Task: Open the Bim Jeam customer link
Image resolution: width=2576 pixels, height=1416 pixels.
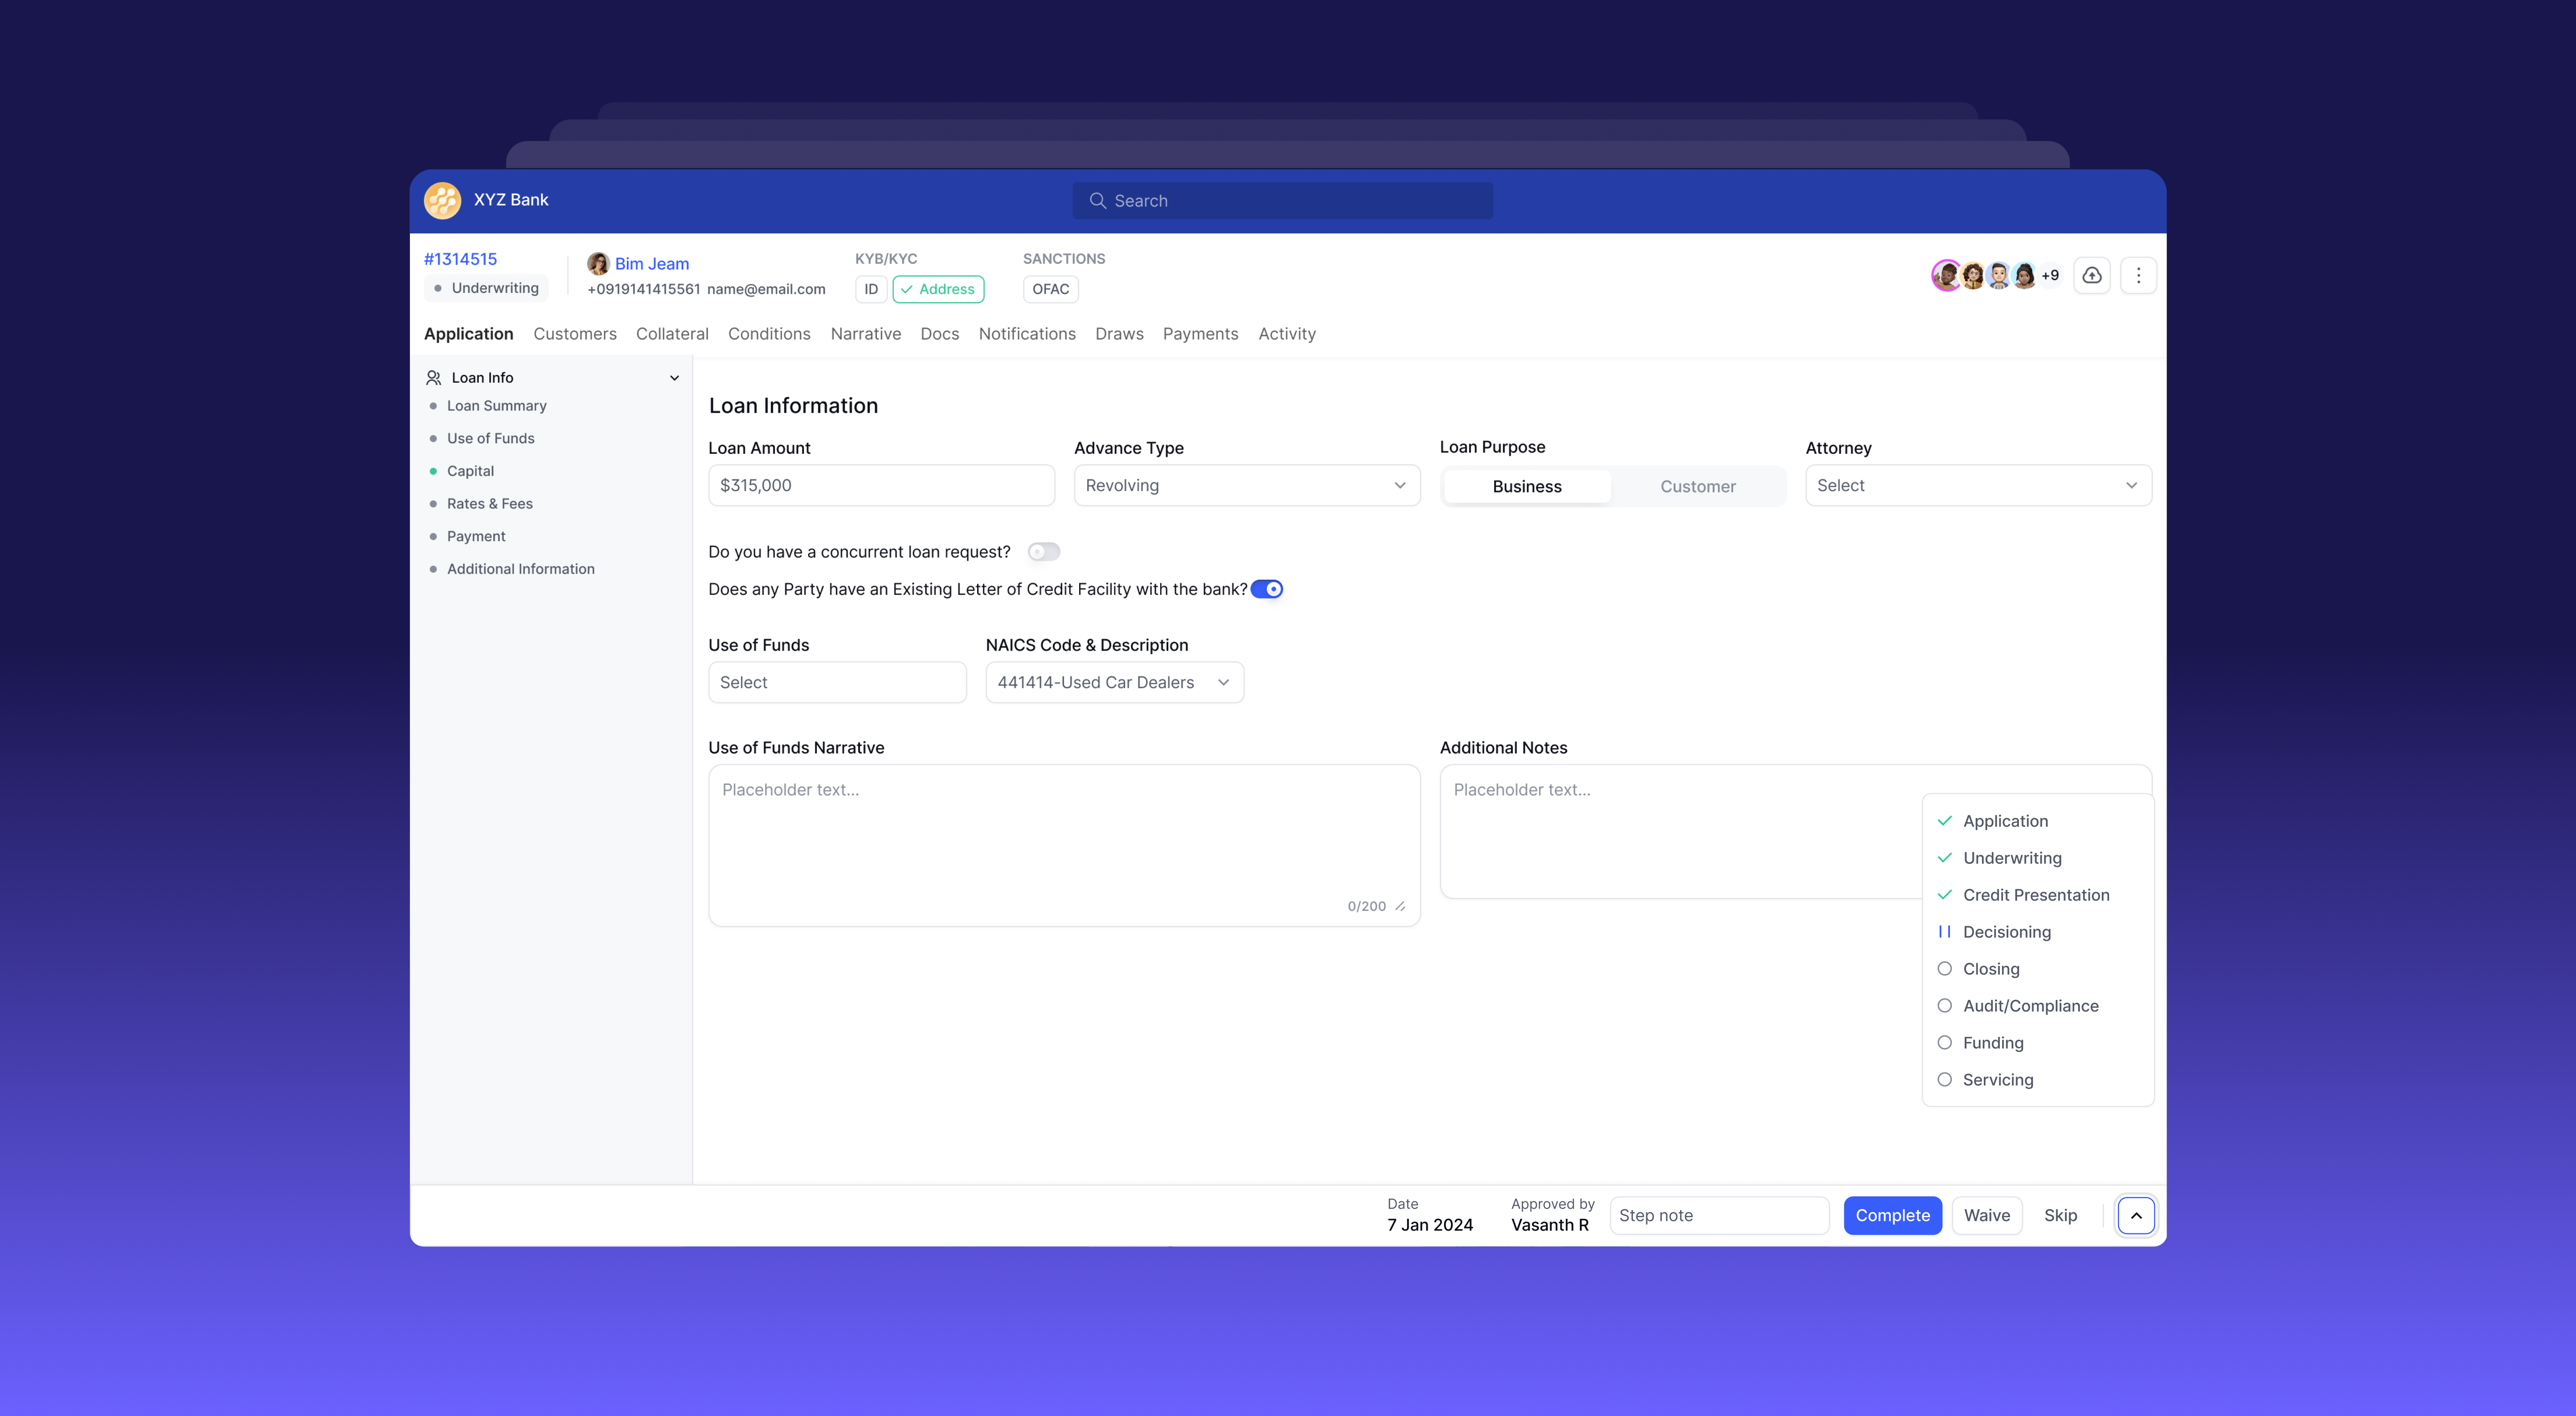Action: 652,264
